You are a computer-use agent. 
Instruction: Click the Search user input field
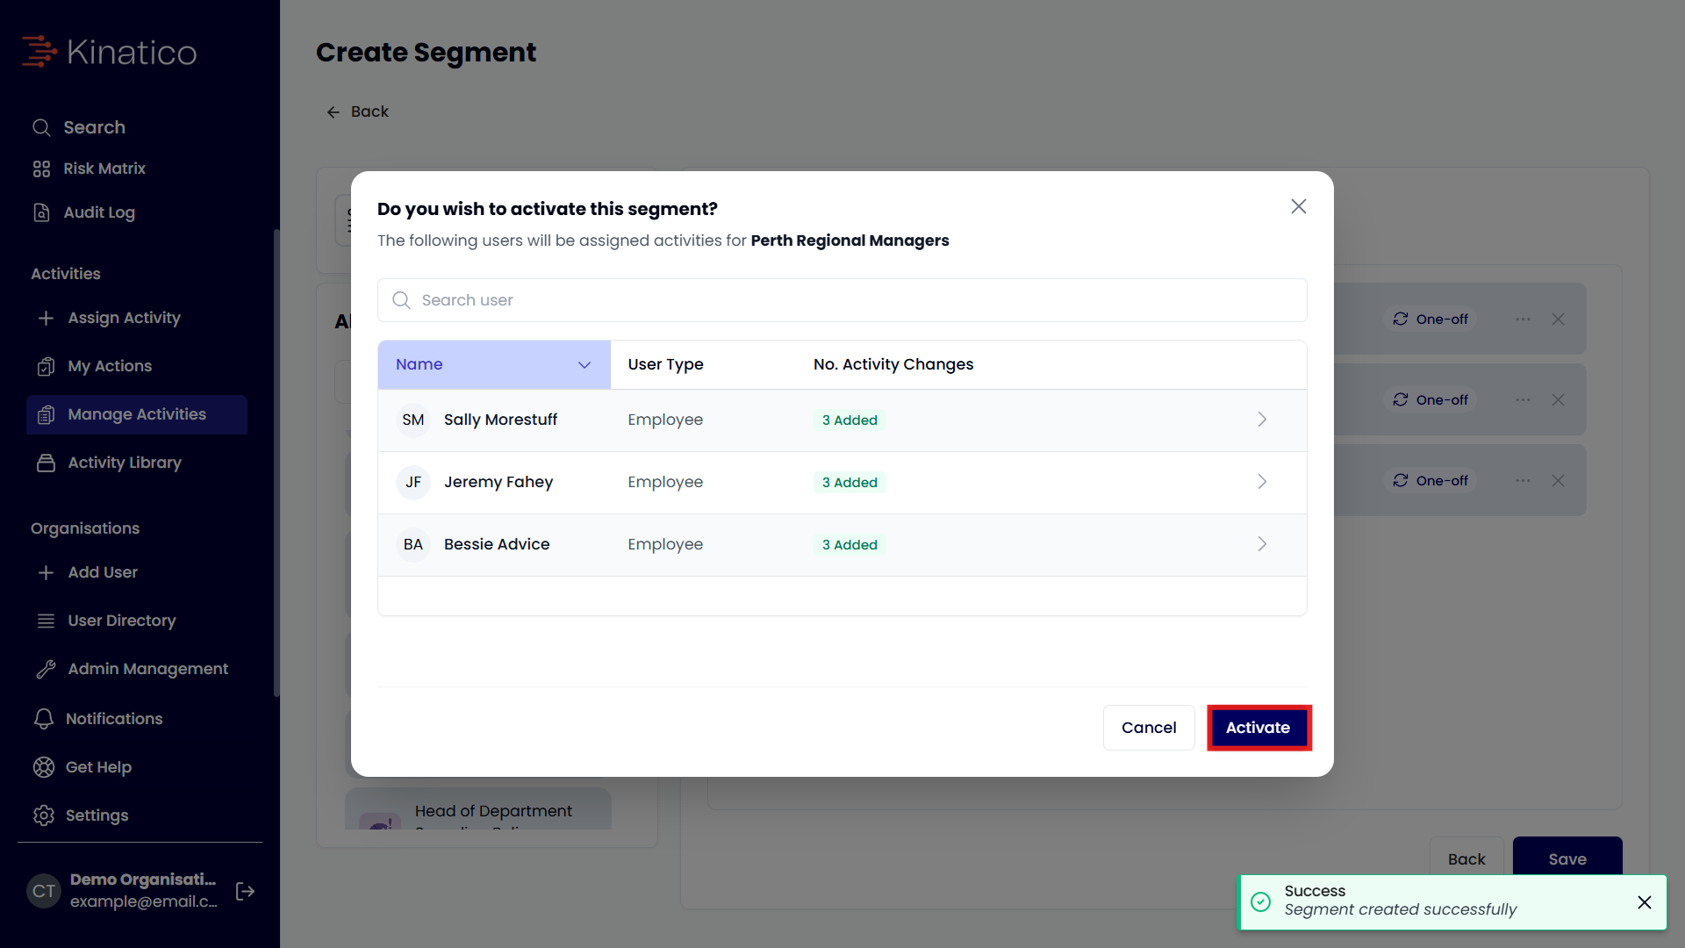tap(842, 300)
